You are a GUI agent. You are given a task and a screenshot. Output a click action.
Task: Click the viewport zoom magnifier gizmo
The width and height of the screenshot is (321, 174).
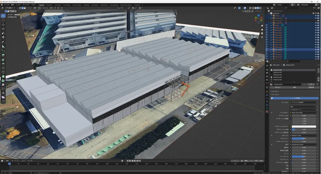[x=262, y=26]
